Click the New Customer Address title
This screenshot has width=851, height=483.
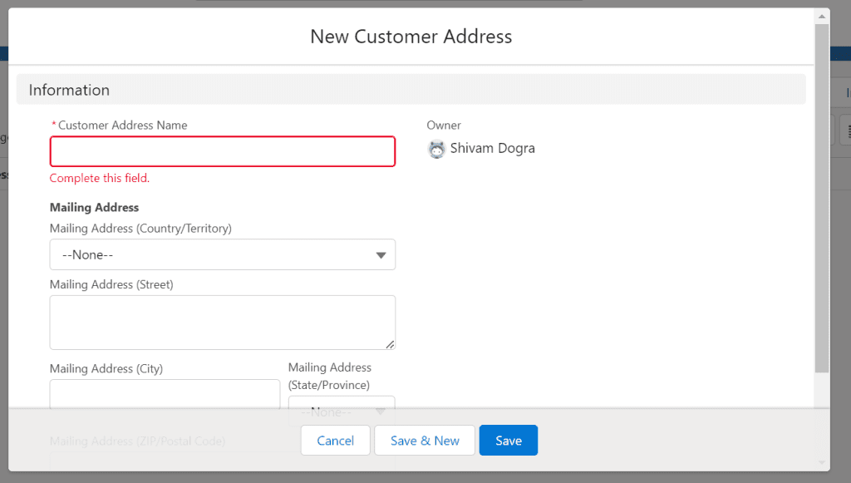pyautogui.click(x=411, y=36)
